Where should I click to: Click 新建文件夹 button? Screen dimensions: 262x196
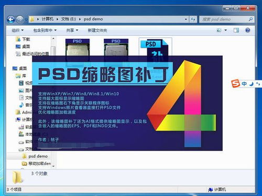[x=97, y=30]
